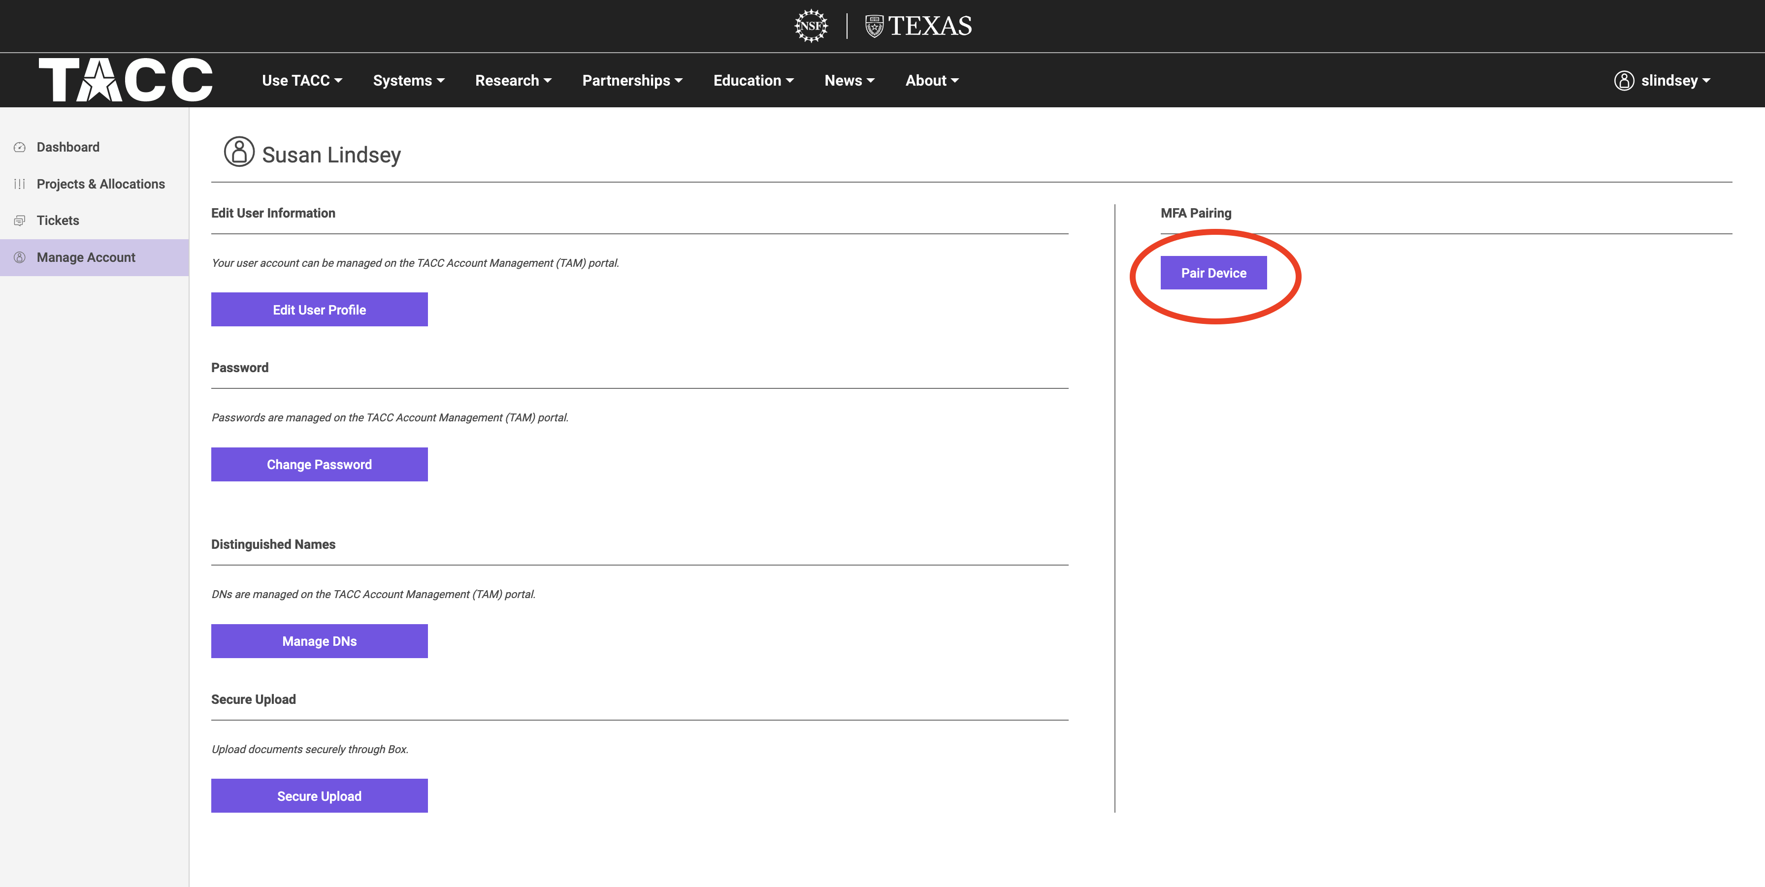Click the TACC logo

[x=126, y=80]
